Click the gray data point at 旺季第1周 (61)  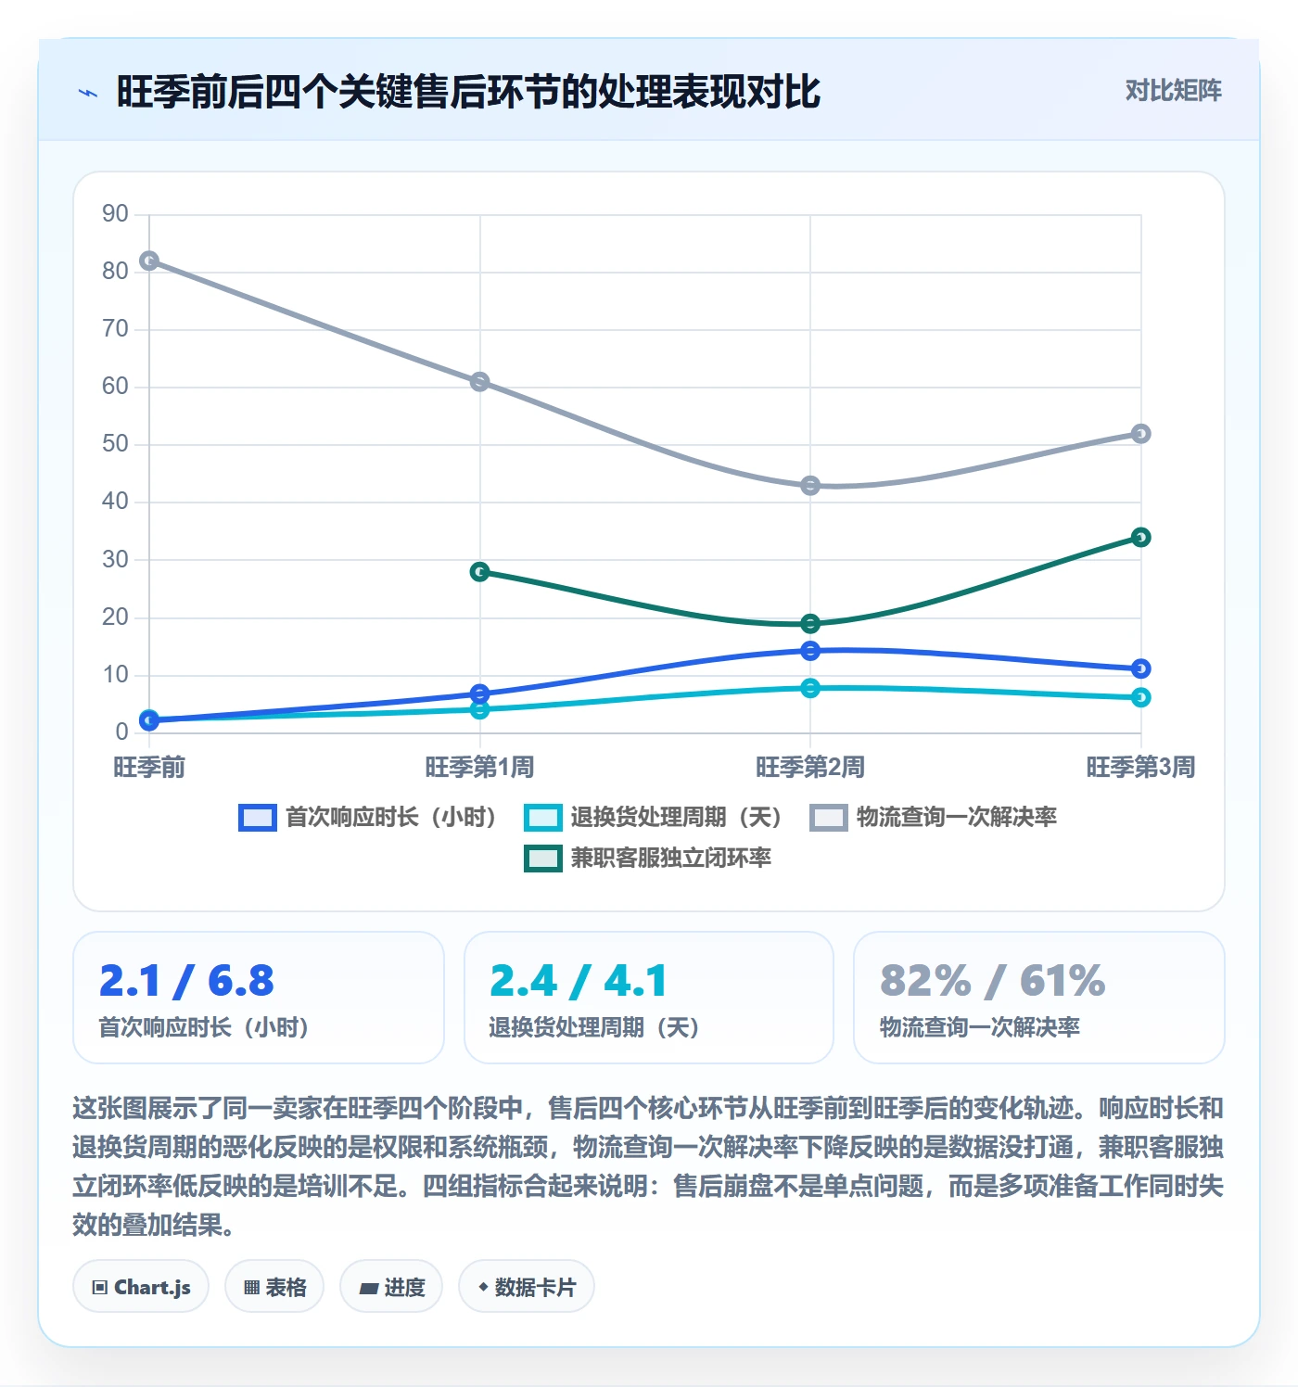(x=479, y=382)
